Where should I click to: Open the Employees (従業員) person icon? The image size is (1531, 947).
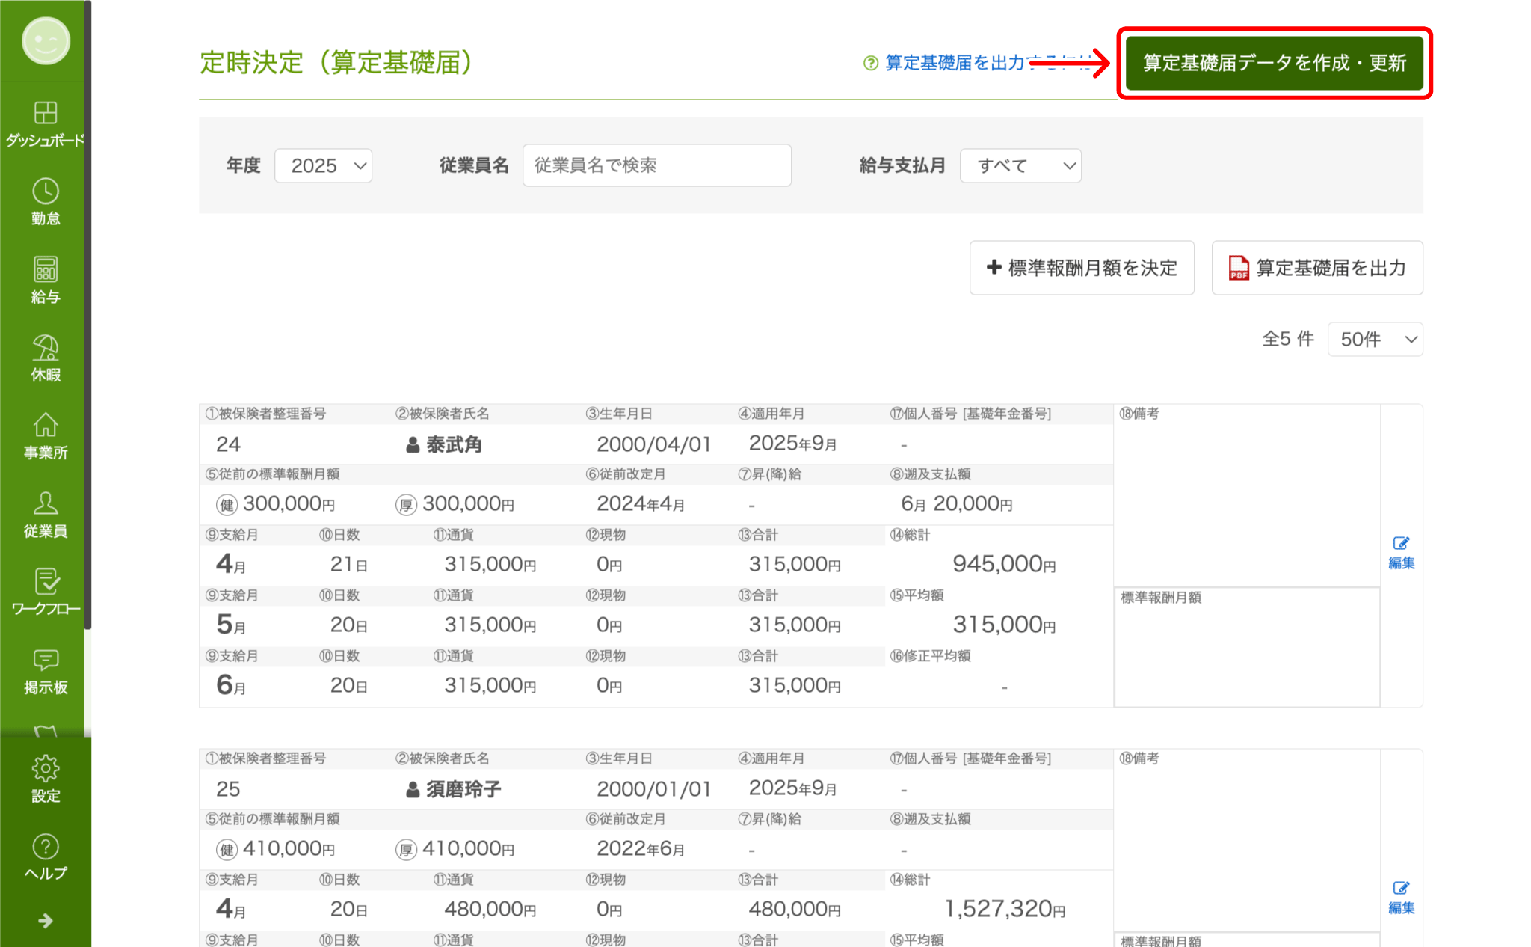46,504
